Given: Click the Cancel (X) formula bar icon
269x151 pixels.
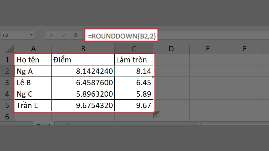Looking at the screenshot, I should tap(51, 36).
